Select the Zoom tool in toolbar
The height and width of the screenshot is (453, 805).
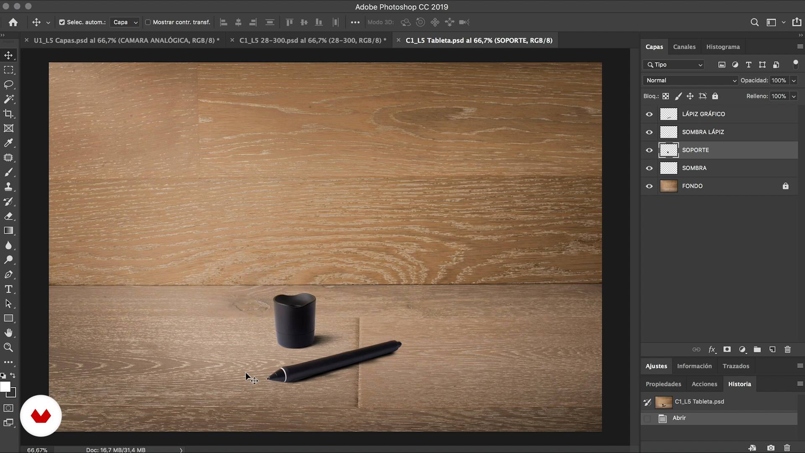(8, 347)
